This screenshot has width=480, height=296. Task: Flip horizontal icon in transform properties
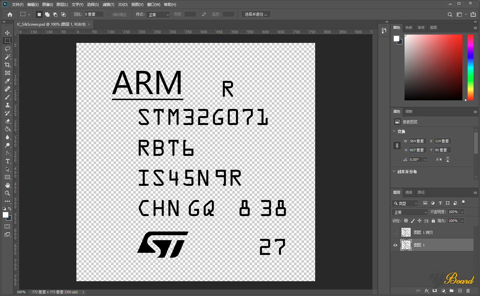point(439,159)
